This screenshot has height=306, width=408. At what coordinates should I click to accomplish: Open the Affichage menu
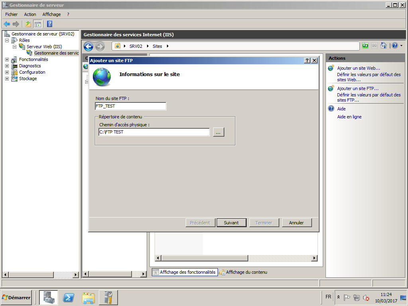(51, 14)
